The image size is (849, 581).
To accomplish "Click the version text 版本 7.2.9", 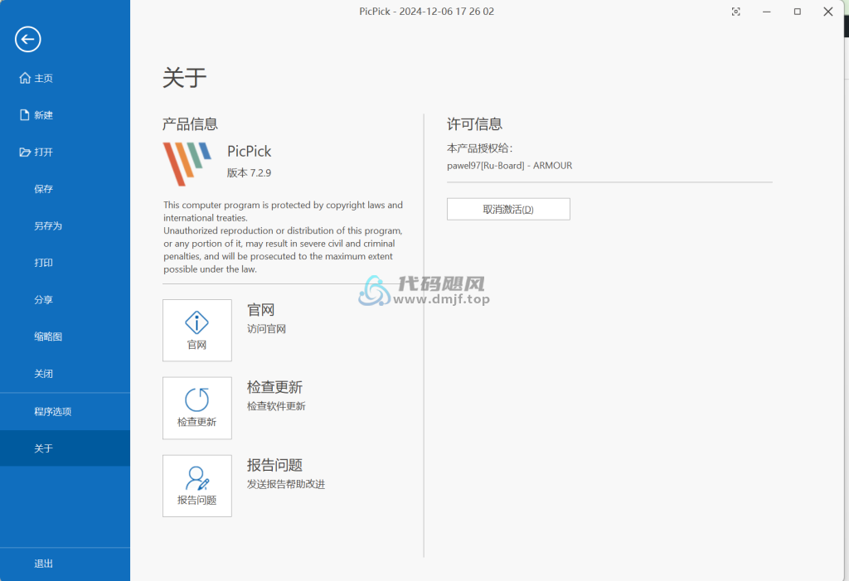I will point(249,172).
